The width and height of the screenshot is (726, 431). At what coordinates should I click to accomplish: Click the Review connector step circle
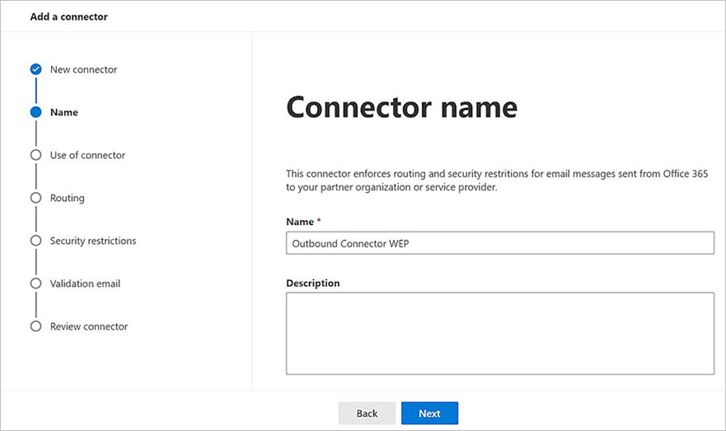(35, 326)
